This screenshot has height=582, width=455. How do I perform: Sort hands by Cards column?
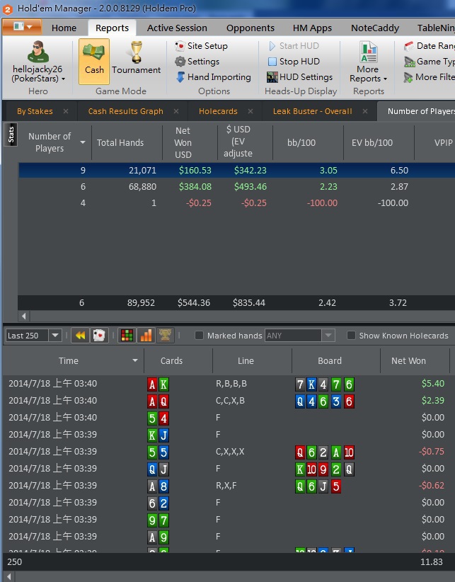click(178, 360)
